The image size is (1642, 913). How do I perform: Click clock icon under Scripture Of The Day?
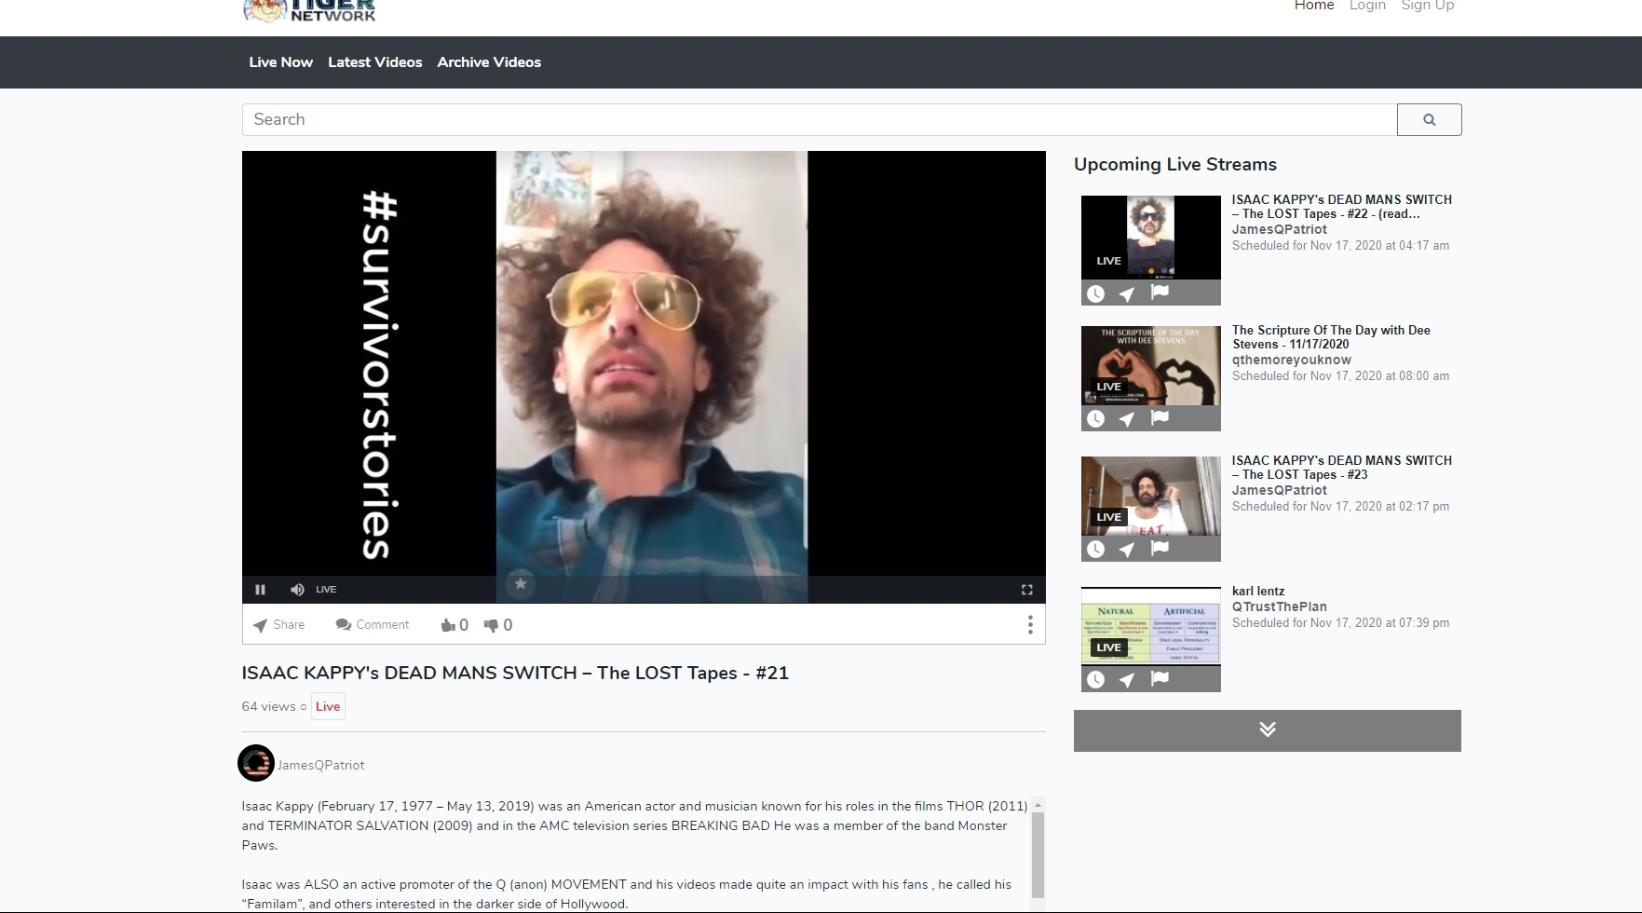pyautogui.click(x=1096, y=419)
